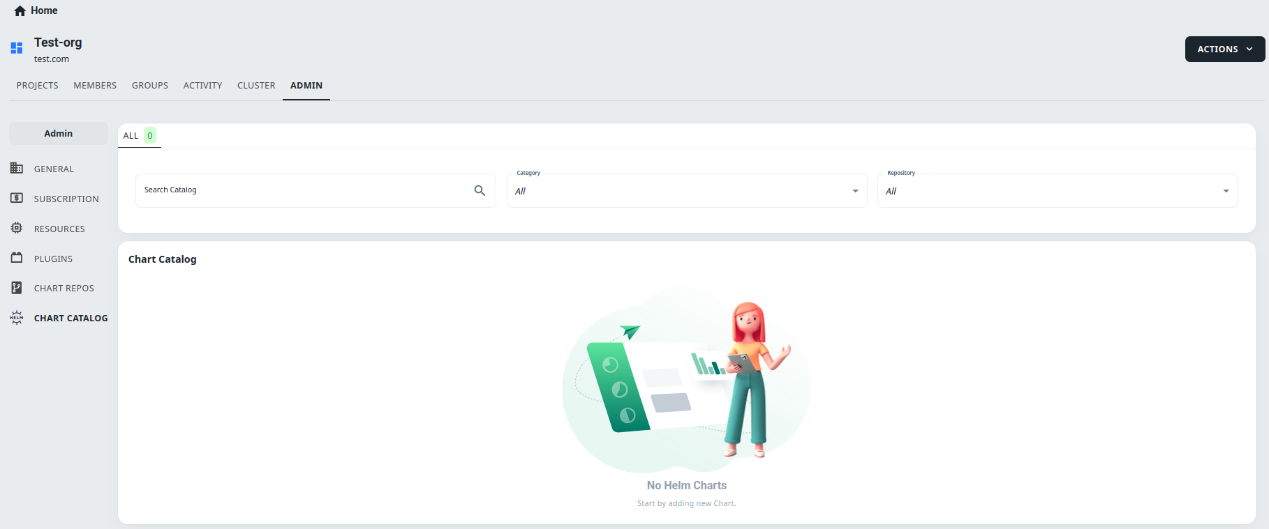This screenshot has width=1269, height=529.
Task: Expand the Actions dropdown button
Action: click(1225, 49)
